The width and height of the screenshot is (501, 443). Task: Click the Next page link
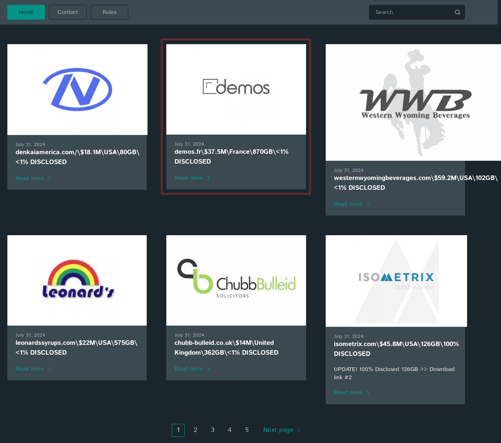[x=282, y=430]
